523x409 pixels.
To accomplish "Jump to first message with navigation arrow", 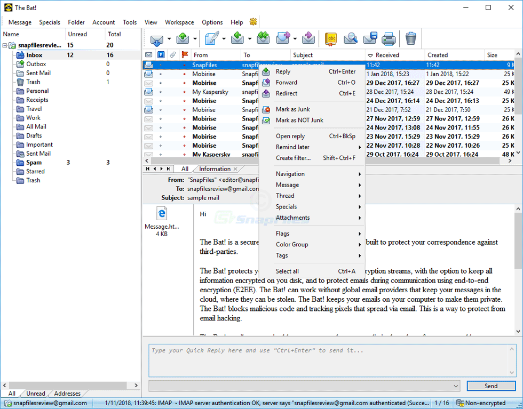I will tap(148, 169).
